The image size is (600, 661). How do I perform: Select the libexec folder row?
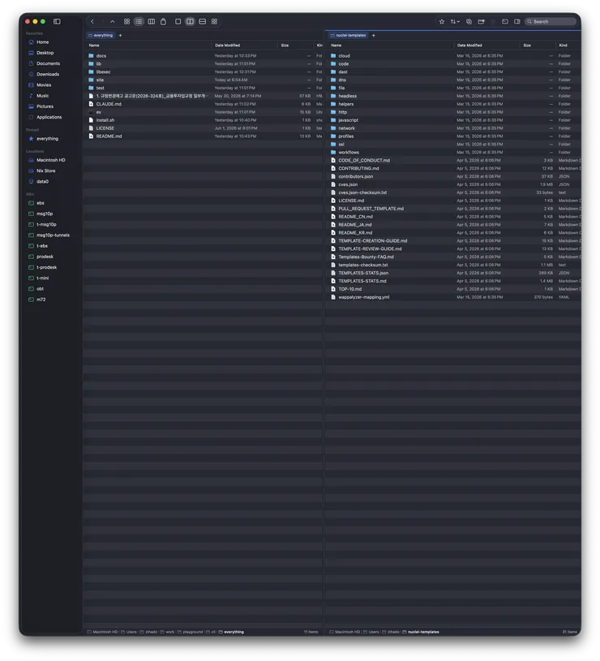pos(204,72)
